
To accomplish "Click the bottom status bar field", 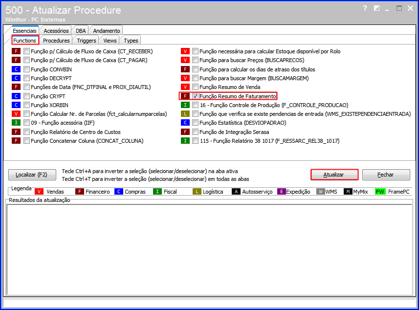I will tap(209, 303).
